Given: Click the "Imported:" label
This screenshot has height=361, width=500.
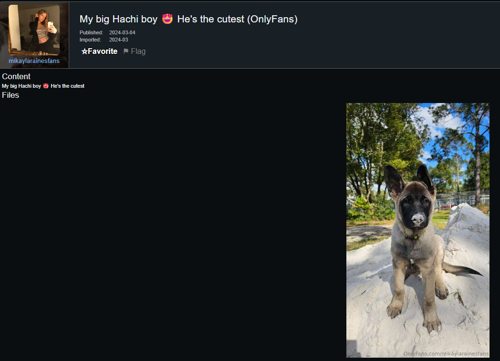Looking at the screenshot, I should (90, 40).
